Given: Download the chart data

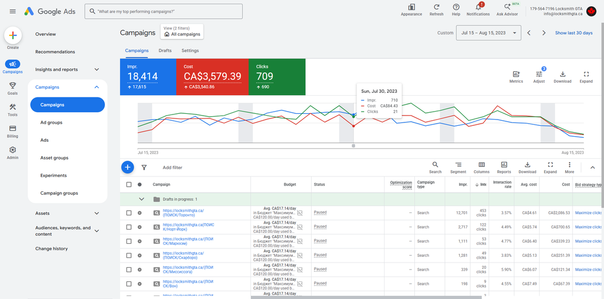Looking at the screenshot, I should pyautogui.click(x=562, y=77).
